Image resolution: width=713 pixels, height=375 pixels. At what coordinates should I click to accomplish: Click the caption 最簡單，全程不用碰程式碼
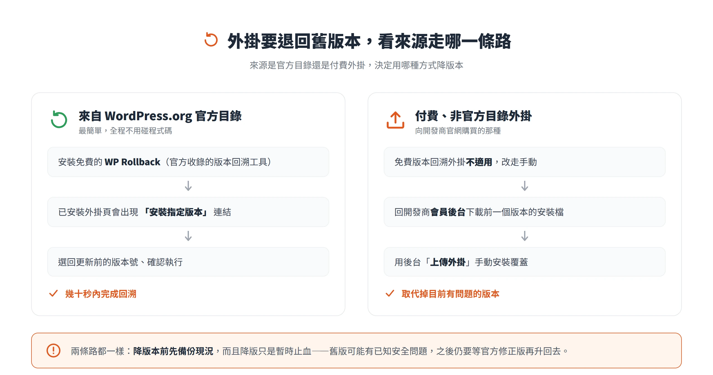pyautogui.click(x=125, y=131)
